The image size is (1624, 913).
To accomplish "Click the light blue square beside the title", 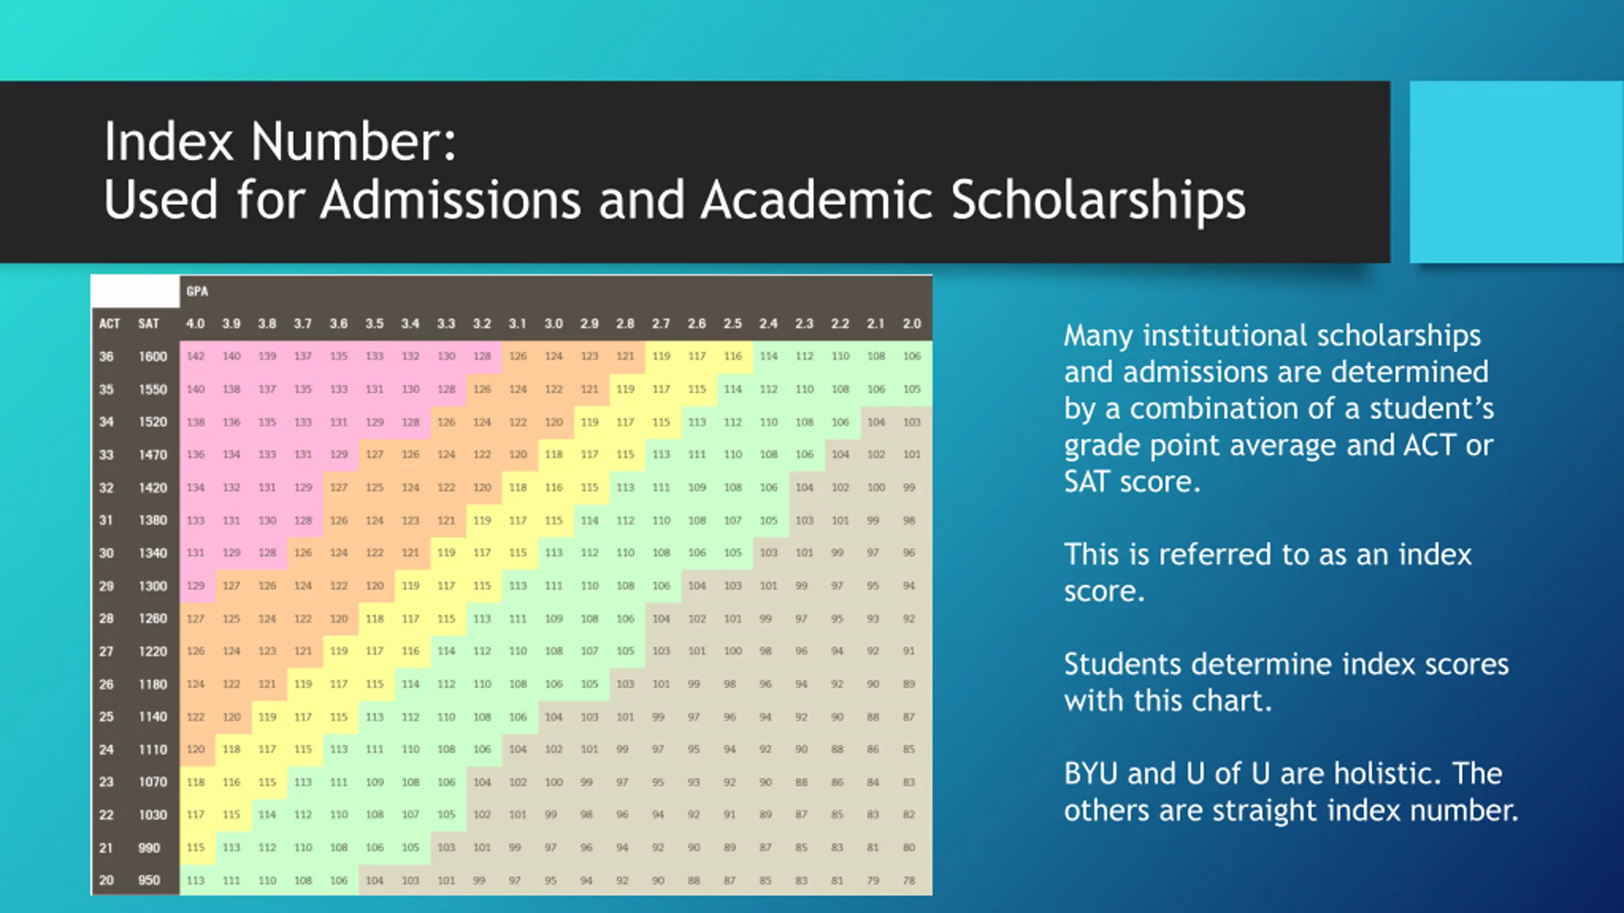I will [1517, 172].
